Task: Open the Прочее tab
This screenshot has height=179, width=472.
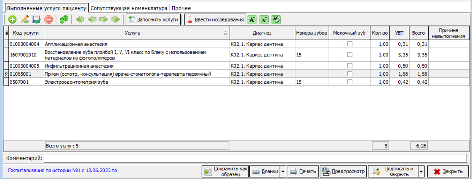Action: coord(181,8)
